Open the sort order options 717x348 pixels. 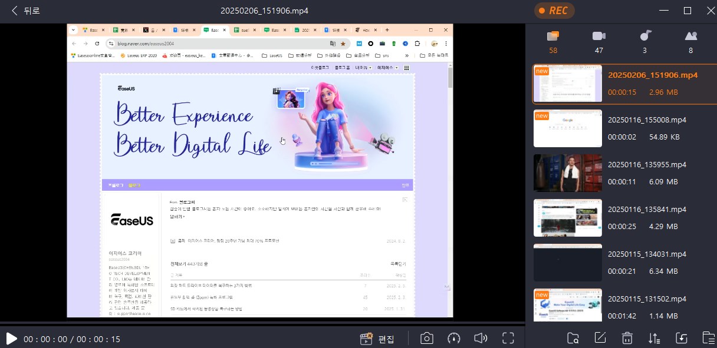tap(654, 337)
